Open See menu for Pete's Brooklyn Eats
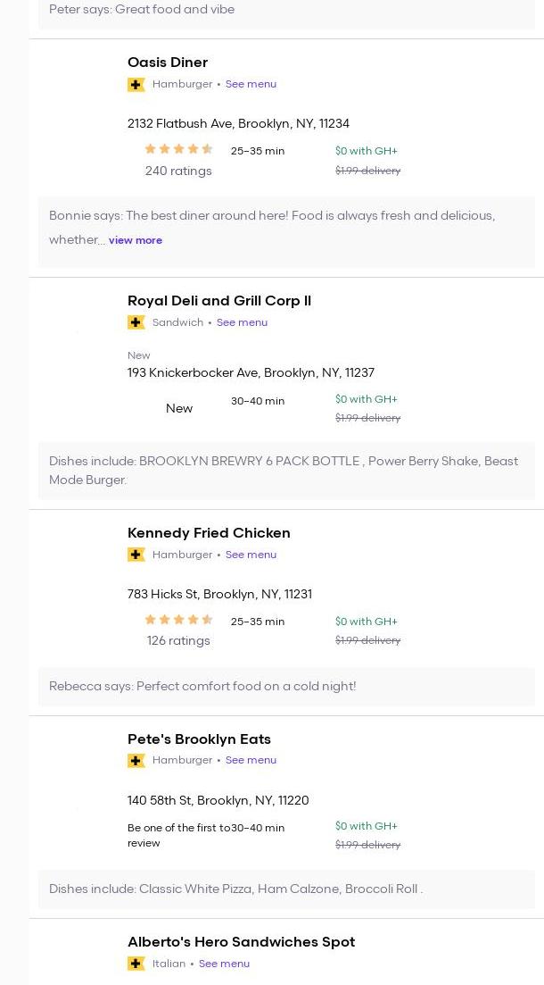This screenshot has width=544, height=985. [251, 760]
